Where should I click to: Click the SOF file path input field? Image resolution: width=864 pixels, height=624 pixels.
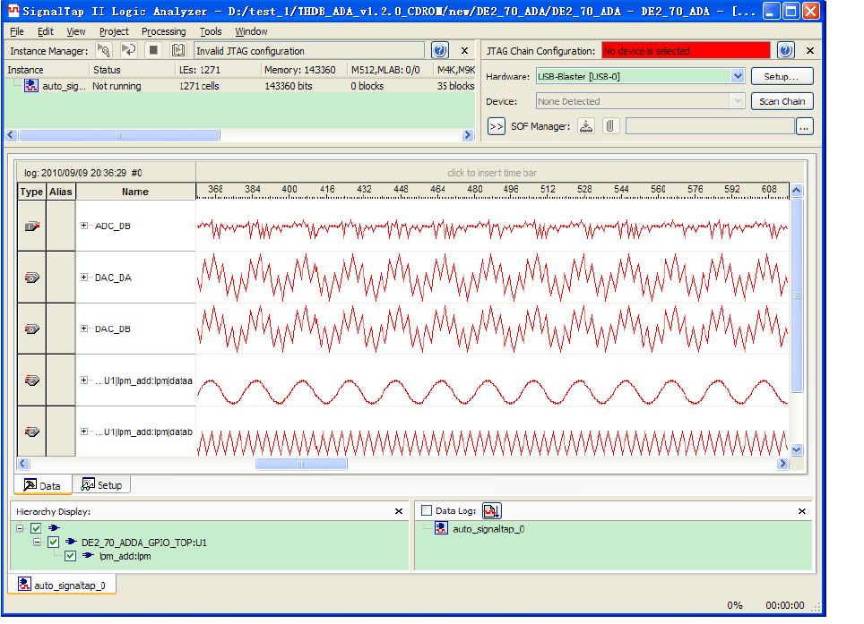pyautogui.click(x=709, y=126)
